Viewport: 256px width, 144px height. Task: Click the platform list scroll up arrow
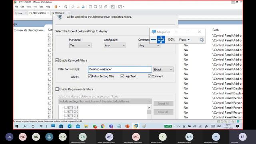pyautogui.click(x=149, y=108)
